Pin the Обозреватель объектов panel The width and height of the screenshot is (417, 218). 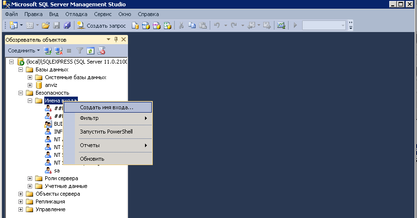(x=116, y=39)
